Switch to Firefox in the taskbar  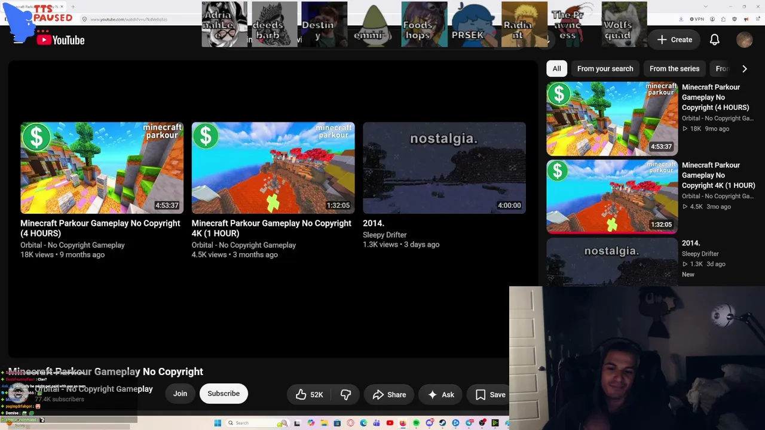[x=403, y=423]
